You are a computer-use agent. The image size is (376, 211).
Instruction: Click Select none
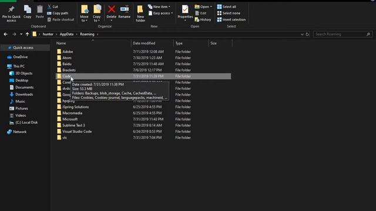click(229, 13)
